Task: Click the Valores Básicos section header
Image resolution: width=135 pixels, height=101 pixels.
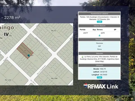Action: [99, 26]
